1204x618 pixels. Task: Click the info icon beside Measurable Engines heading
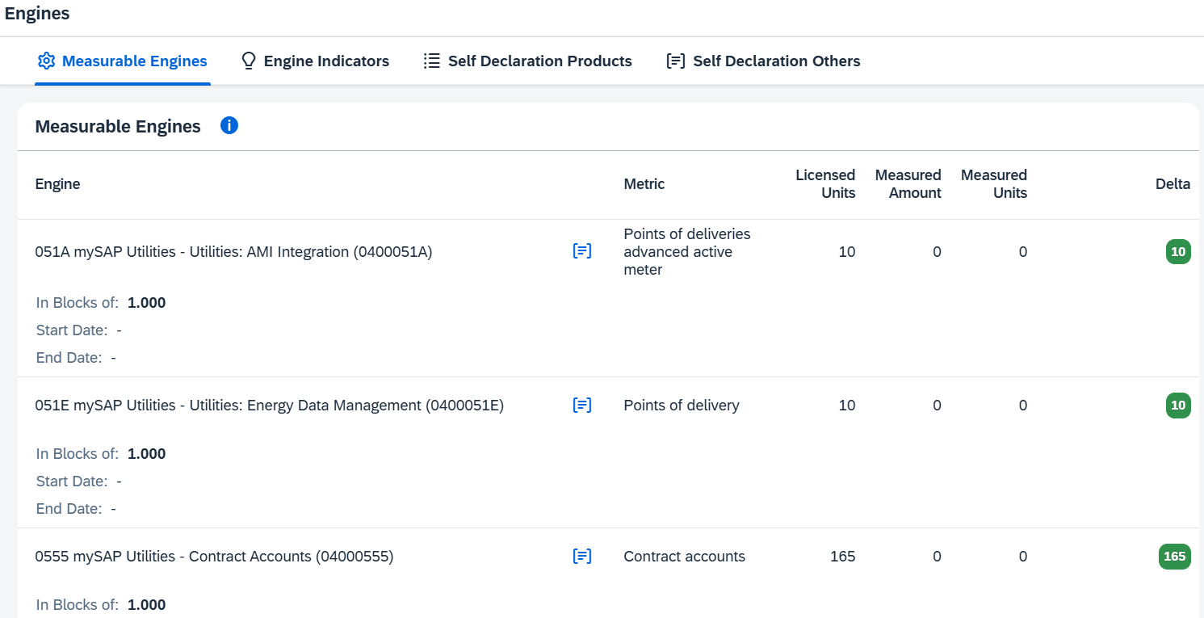tap(229, 126)
